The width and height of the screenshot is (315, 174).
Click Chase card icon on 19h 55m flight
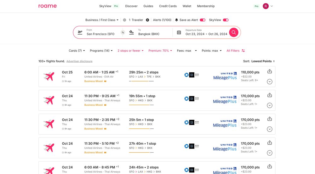click(x=186, y=99)
